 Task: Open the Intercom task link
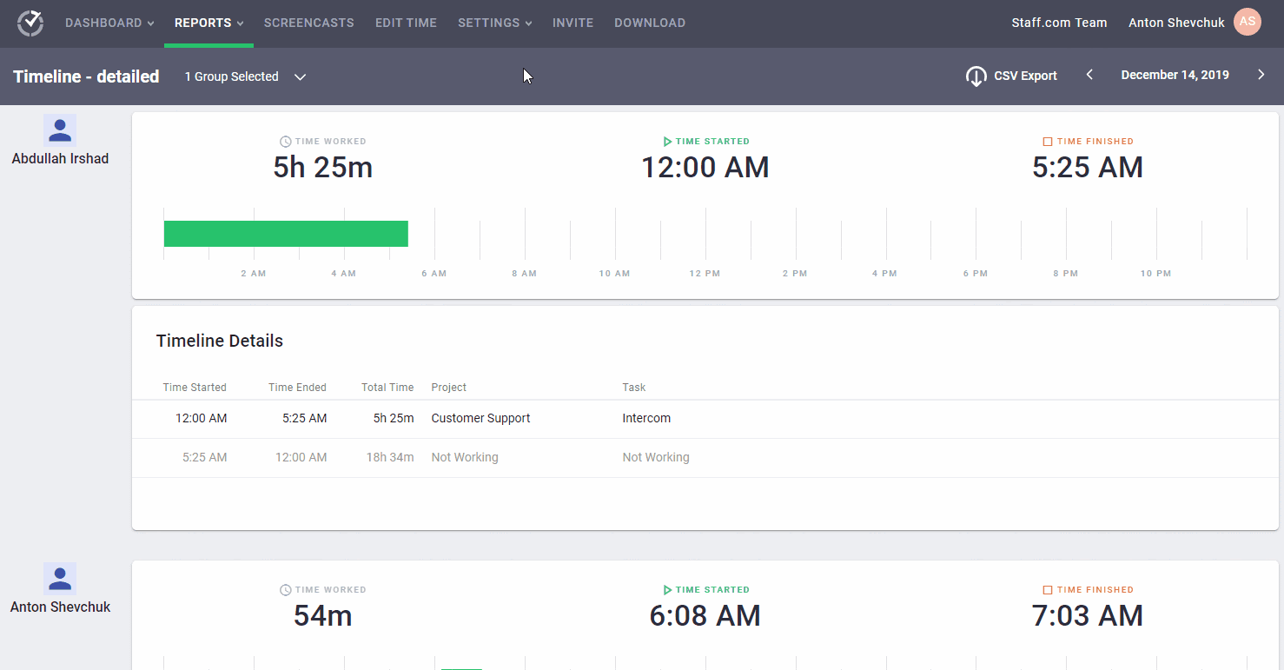click(646, 418)
